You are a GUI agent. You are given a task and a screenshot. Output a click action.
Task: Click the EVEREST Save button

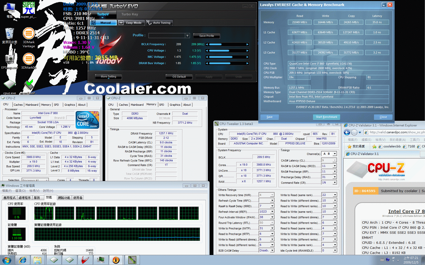[x=269, y=117]
